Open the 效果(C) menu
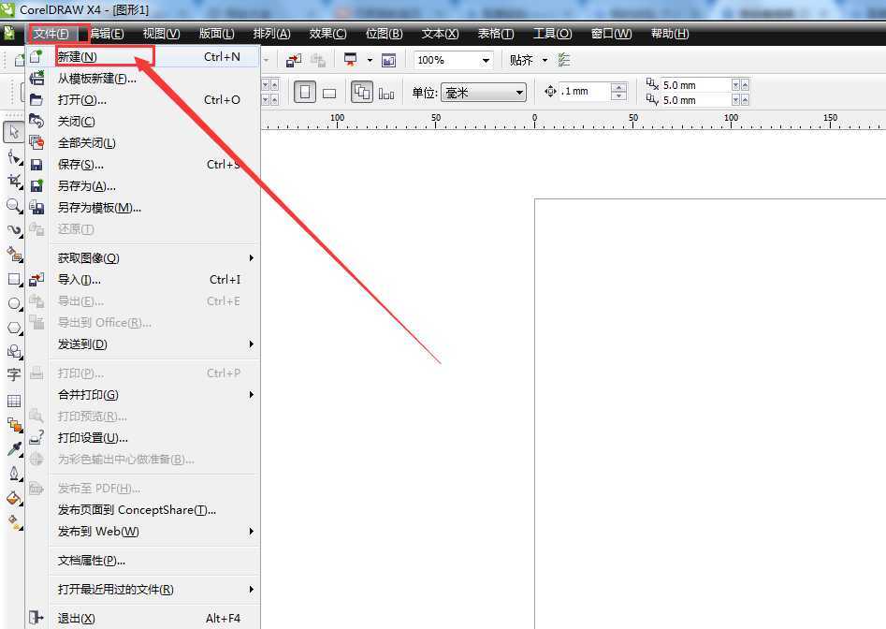Viewport: 886px width, 629px height. coord(327,34)
